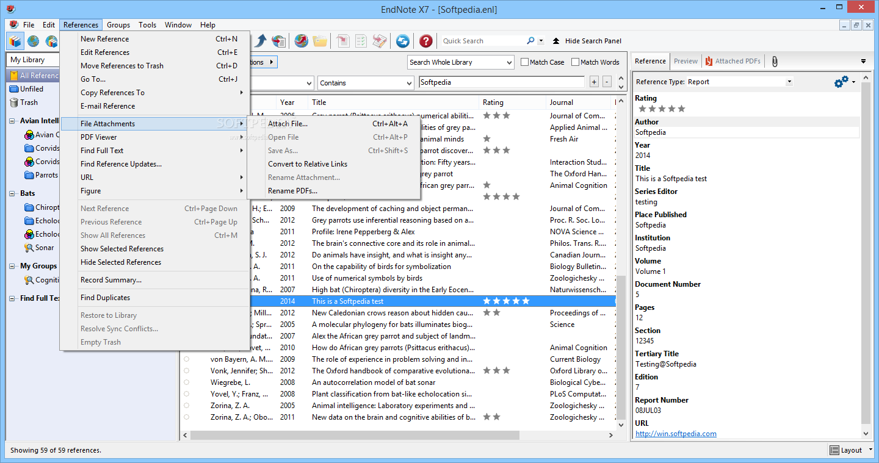Switch to the Attached PDFs tab
The height and width of the screenshot is (463, 879).
point(733,61)
